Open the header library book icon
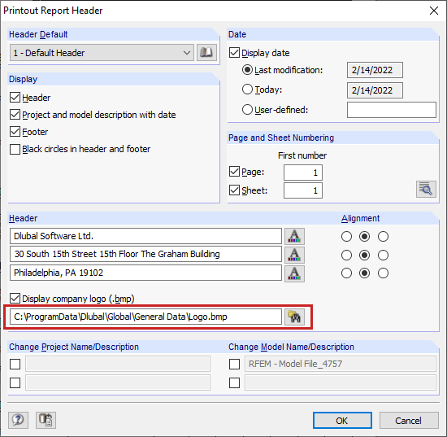 [206, 53]
